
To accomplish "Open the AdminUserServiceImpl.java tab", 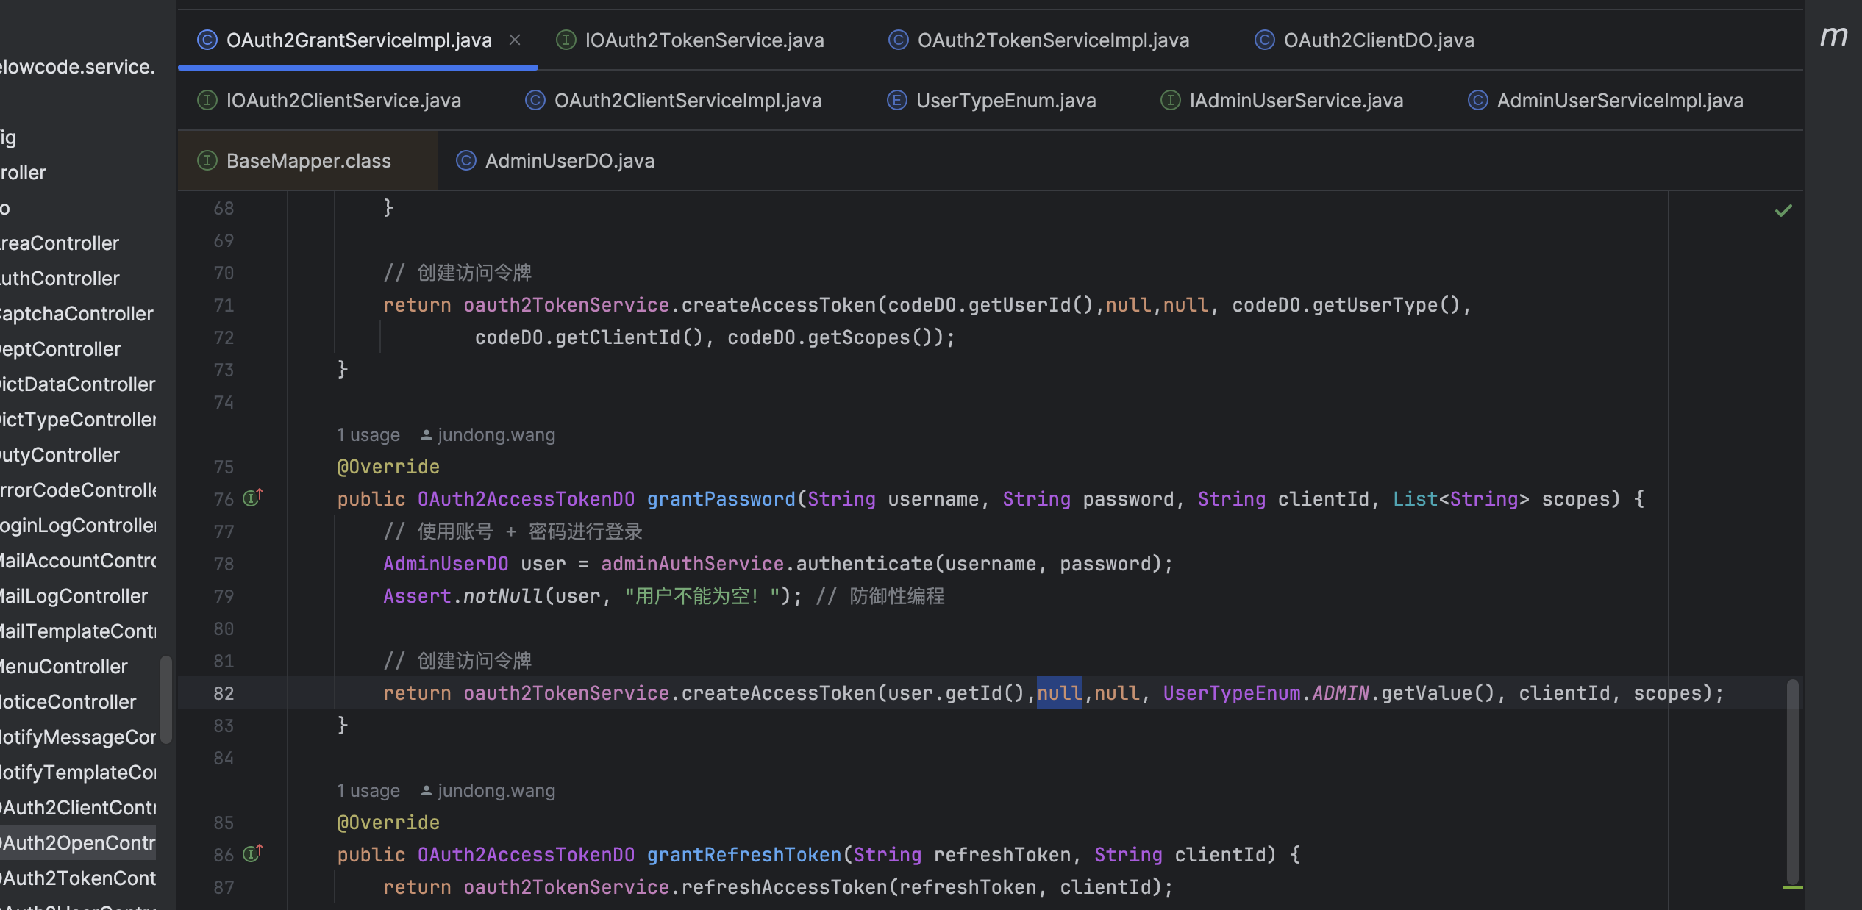I will [1619, 101].
